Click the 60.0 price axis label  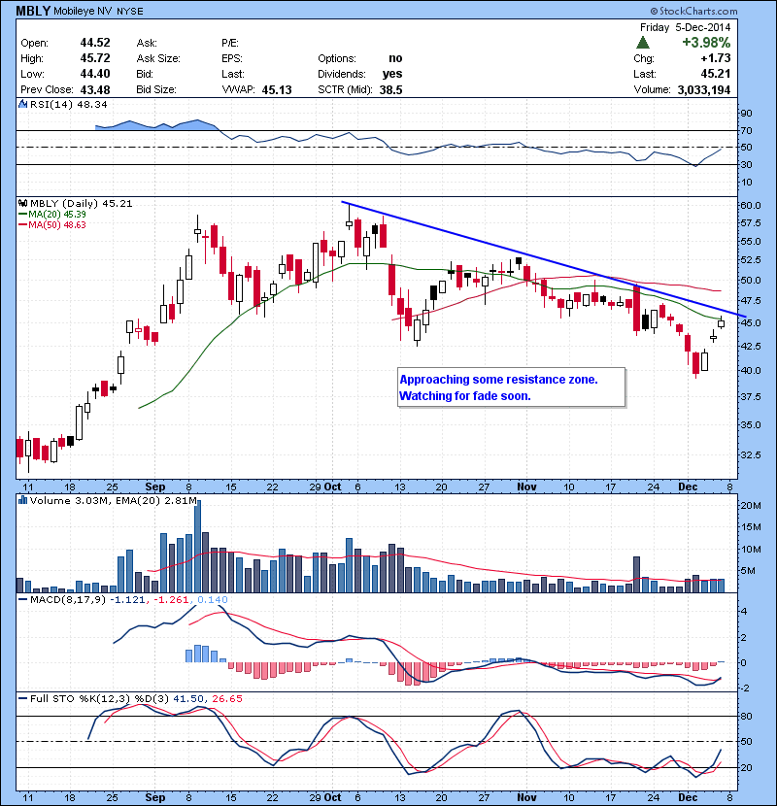(x=750, y=205)
